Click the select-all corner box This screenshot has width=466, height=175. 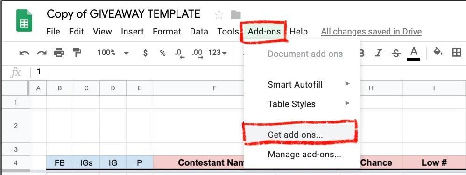[x=16, y=88]
